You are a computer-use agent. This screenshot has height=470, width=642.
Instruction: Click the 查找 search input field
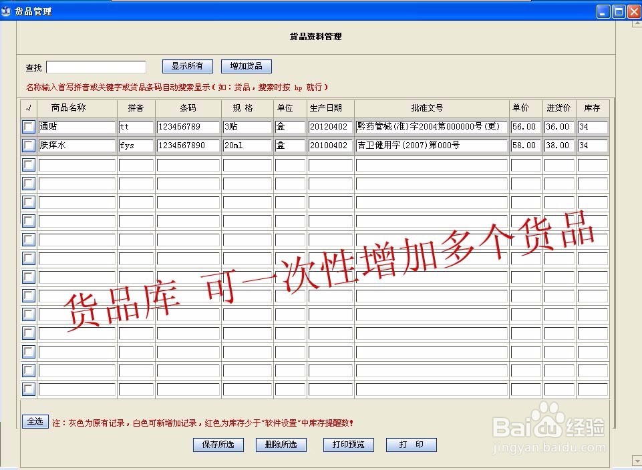(x=96, y=67)
